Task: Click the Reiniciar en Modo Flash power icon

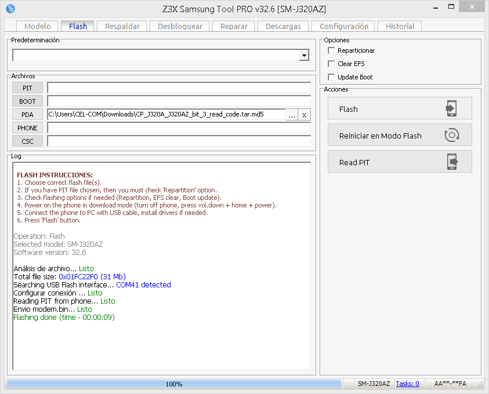Action: [x=451, y=135]
